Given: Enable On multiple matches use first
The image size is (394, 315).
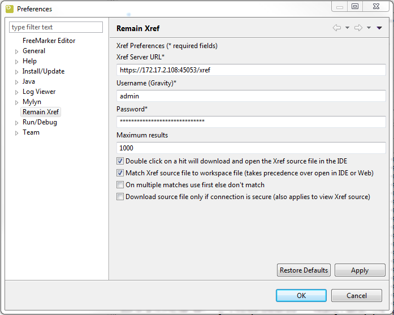Looking at the screenshot, I should coord(120,185).
